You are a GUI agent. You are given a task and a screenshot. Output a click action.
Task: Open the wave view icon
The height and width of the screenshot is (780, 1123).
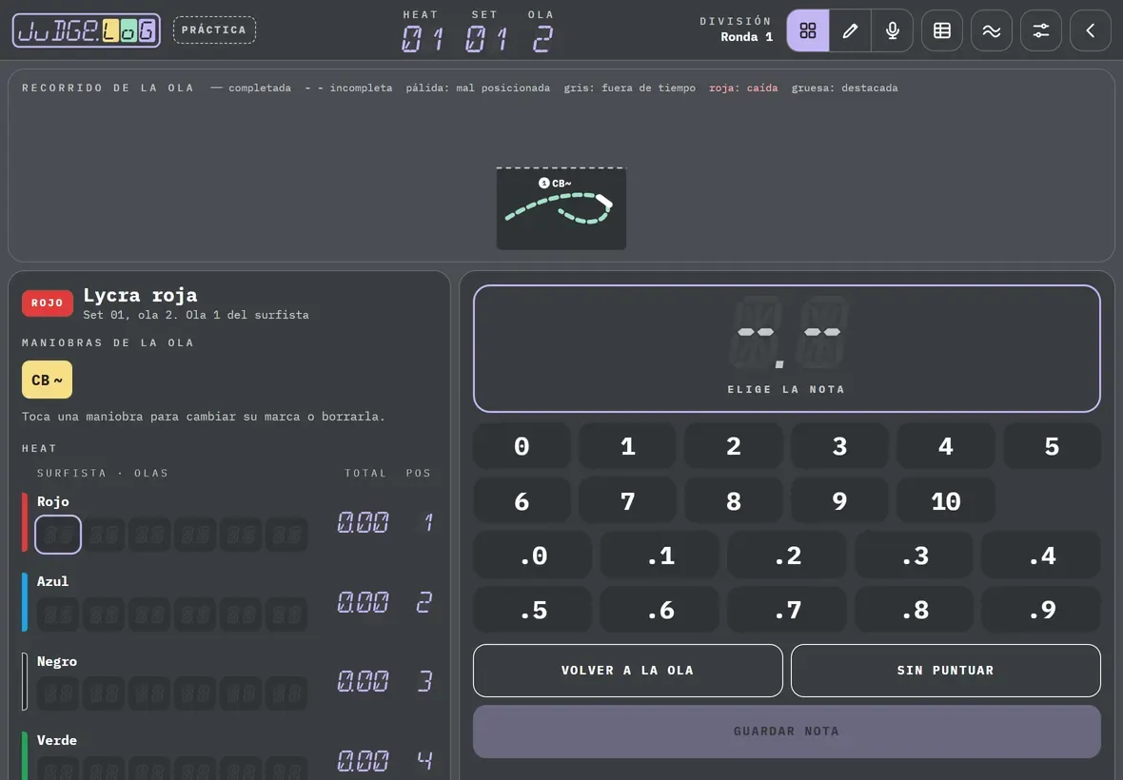992,30
